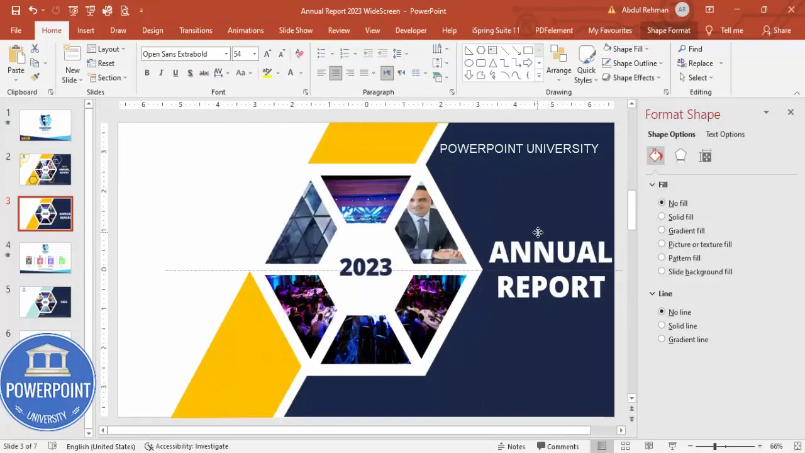
Task: Select the Solid line radio button
Action: (x=662, y=325)
